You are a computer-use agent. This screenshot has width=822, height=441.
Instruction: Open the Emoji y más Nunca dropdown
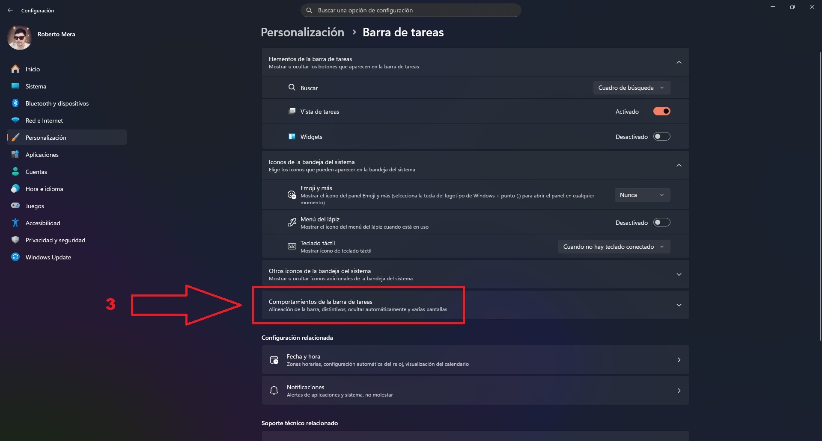tap(642, 195)
